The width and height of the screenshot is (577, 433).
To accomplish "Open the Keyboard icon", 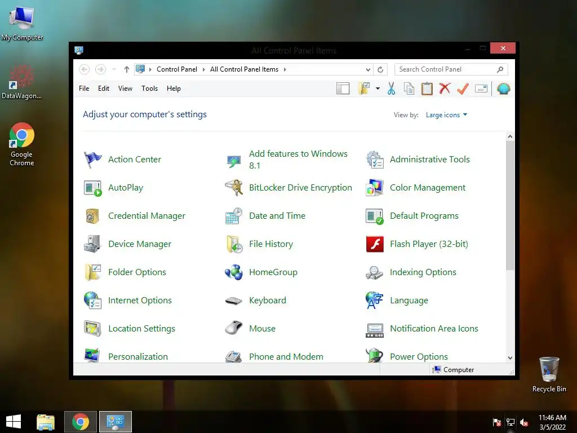I will [x=234, y=301].
